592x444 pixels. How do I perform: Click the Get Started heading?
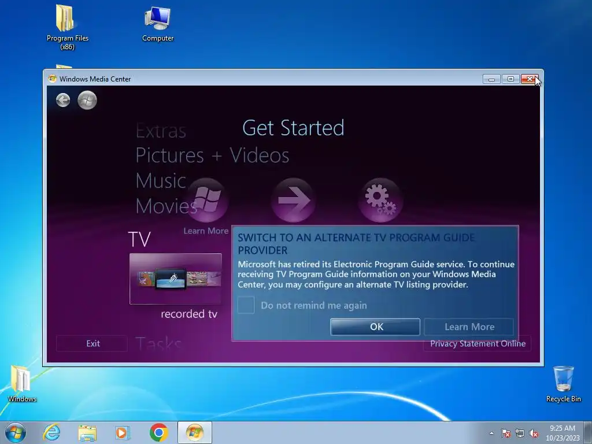click(x=293, y=128)
